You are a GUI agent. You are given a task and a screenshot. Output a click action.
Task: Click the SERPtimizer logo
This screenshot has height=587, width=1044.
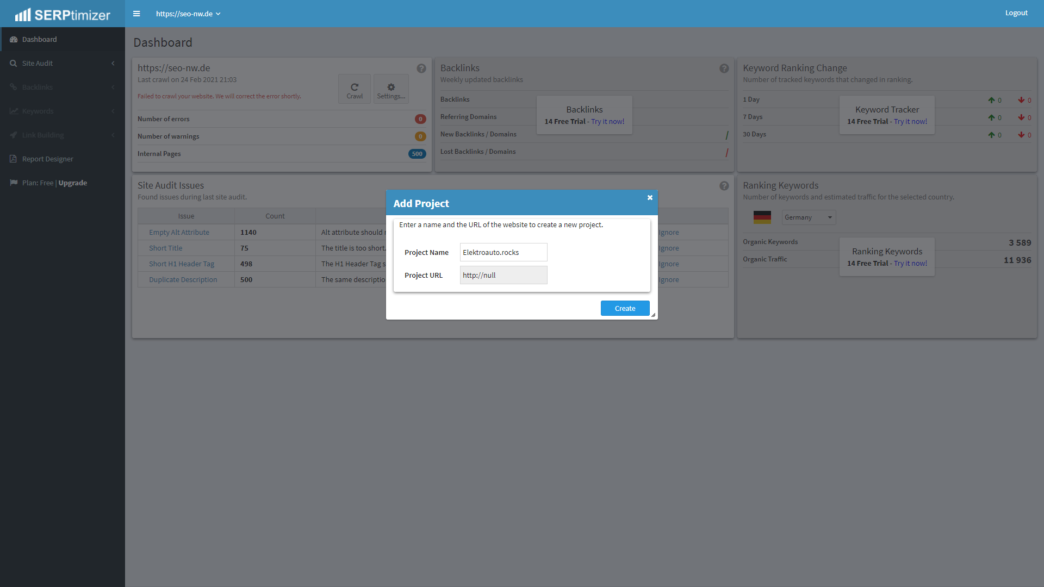[63, 15]
